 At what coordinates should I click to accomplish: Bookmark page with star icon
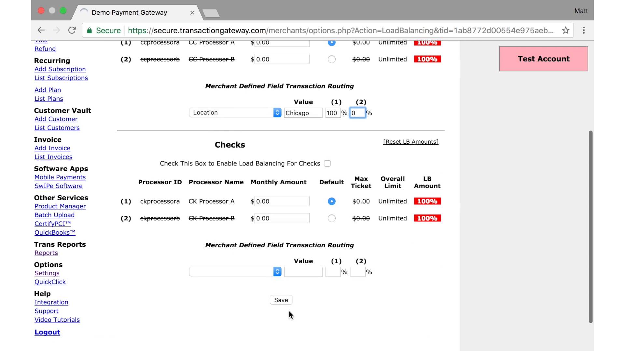pos(566,30)
